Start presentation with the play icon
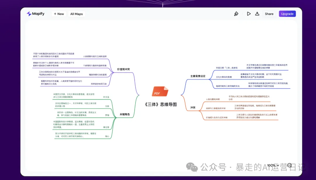Image resolution: width=316 pixels, height=180 pixels. 249,14
